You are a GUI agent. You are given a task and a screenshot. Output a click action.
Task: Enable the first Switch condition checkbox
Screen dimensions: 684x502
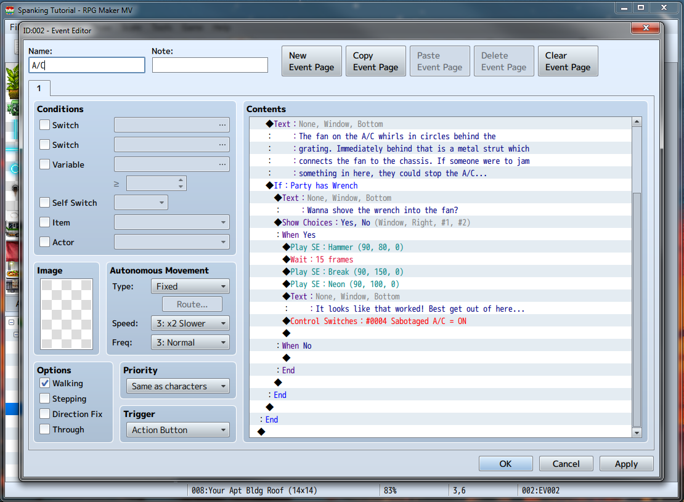pos(44,125)
